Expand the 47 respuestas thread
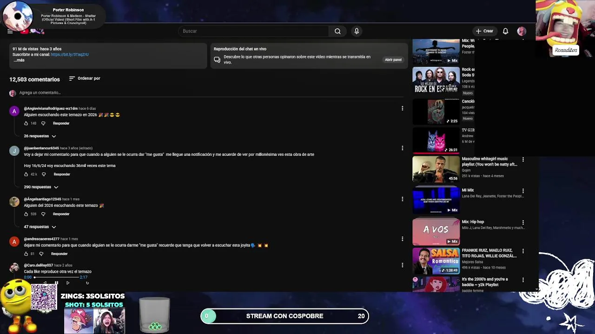595x334 pixels. pyautogui.click(x=40, y=227)
